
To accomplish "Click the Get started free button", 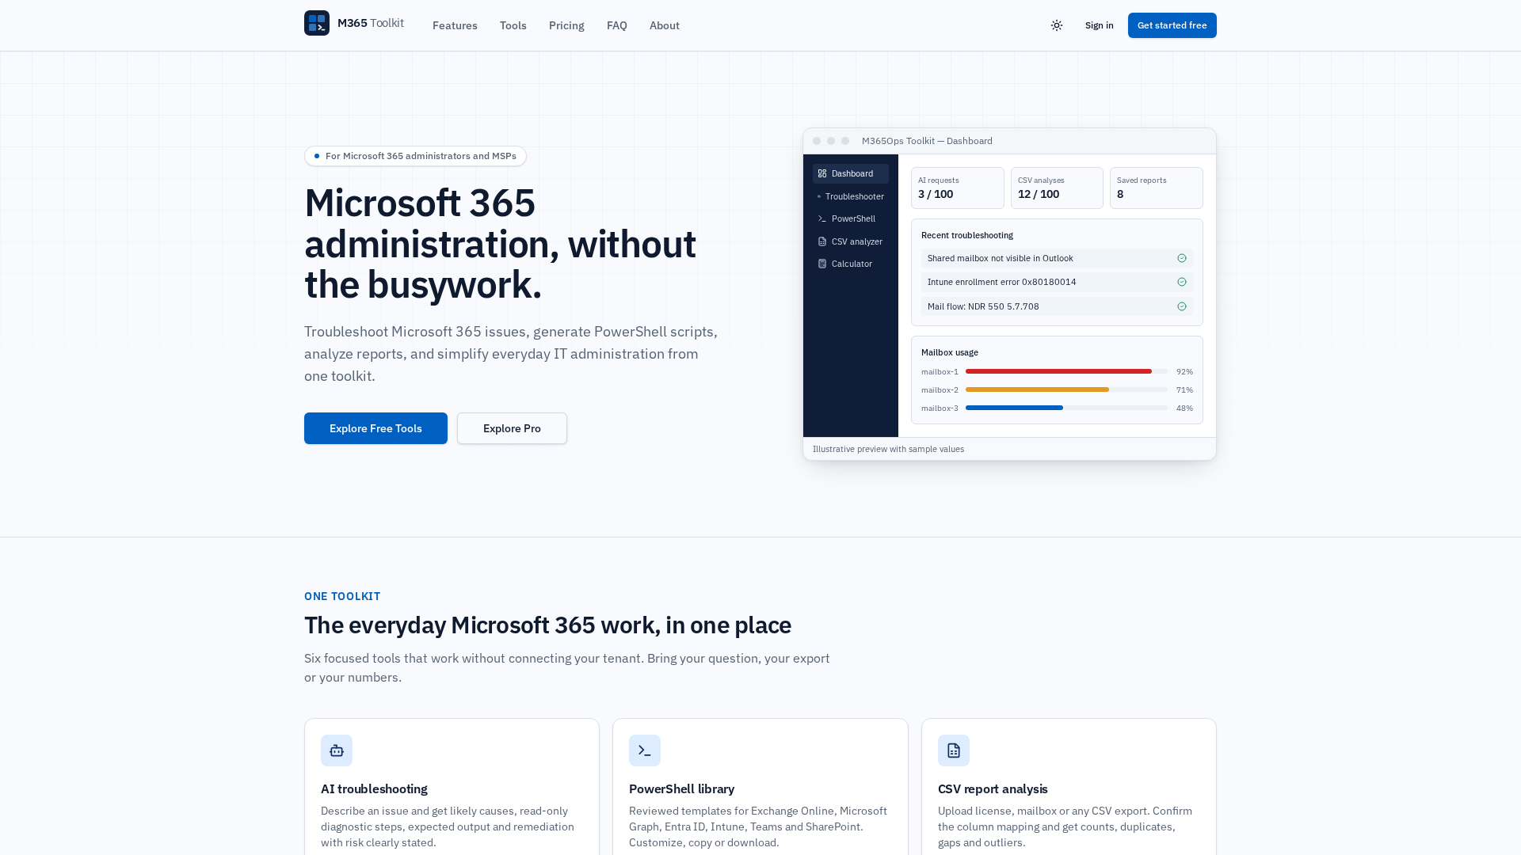I will tap(1172, 25).
